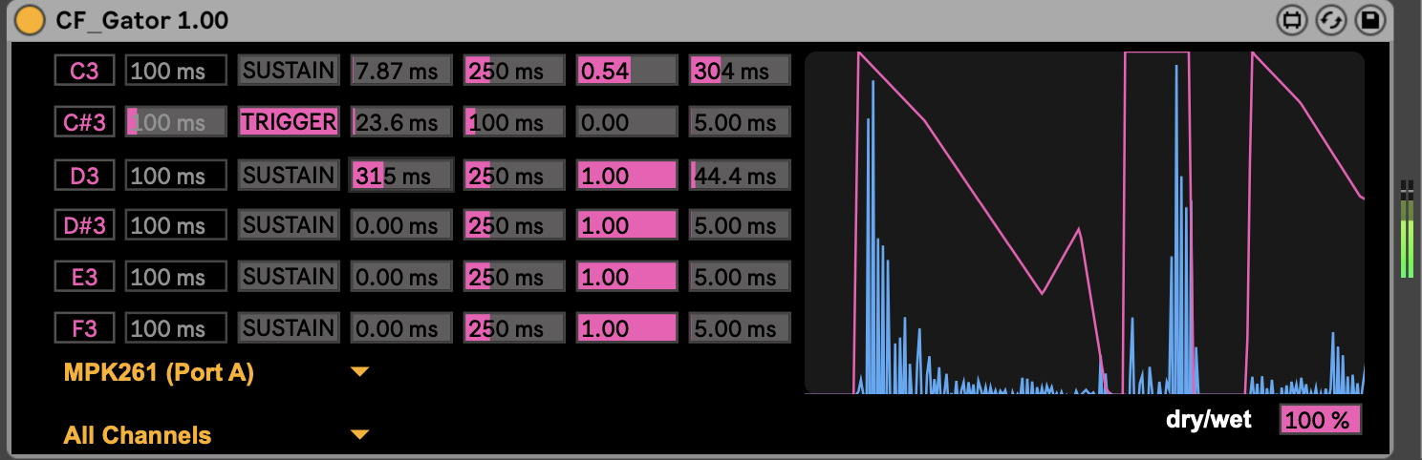
Task: Toggle the TRIGGER mode on C#3 row
Action: (288, 122)
